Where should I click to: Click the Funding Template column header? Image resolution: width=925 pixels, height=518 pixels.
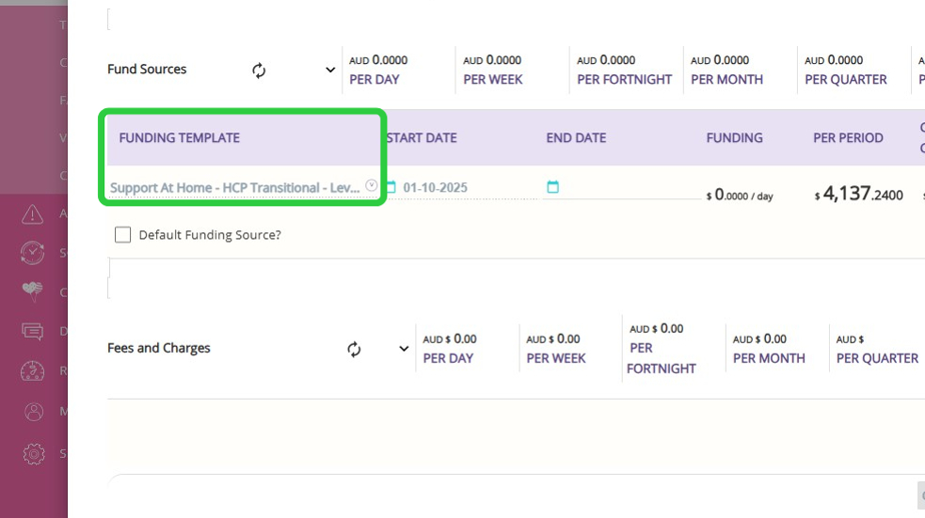(180, 138)
